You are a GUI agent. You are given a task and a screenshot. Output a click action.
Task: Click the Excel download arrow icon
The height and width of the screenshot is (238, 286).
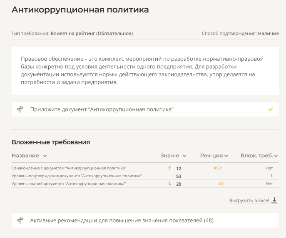[274, 200]
